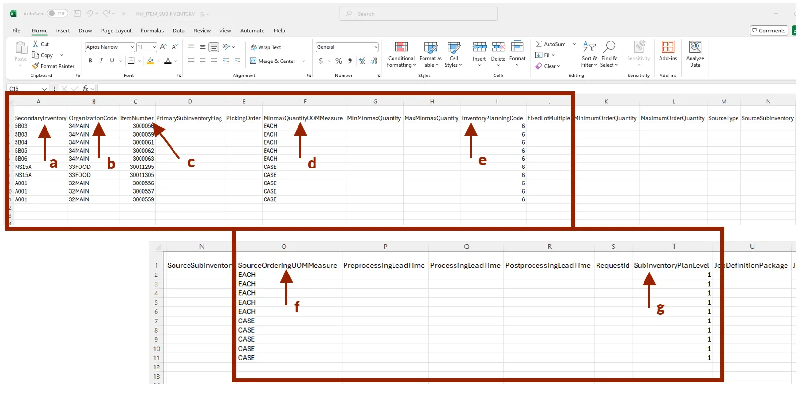The image size is (801, 397).
Task: Open the Page Layout ribbon tab
Action: [x=116, y=31]
